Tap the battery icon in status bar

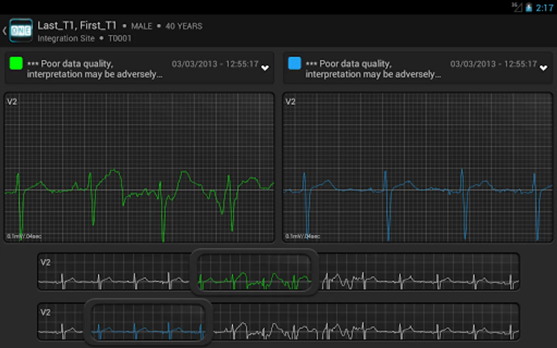click(x=529, y=7)
